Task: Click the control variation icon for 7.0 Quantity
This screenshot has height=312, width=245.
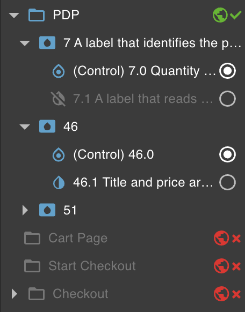Action: click(x=59, y=71)
